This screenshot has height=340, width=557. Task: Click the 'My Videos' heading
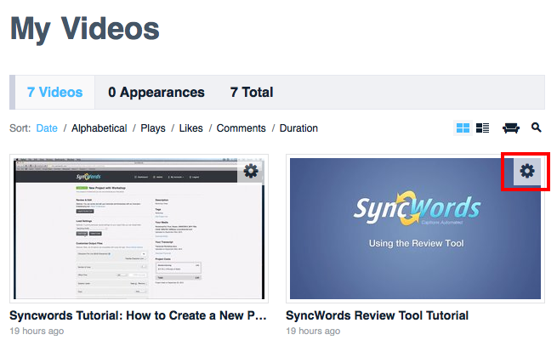pyautogui.click(x=85, y=30)
